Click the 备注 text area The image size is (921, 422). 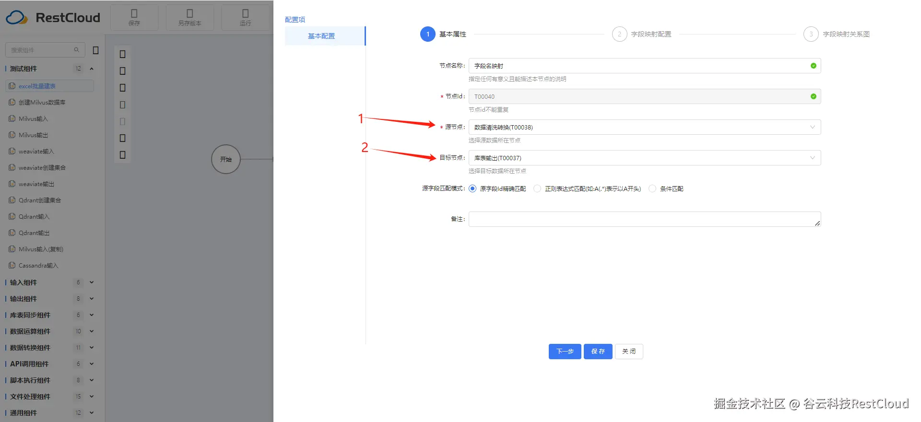(x=645, y=219)
